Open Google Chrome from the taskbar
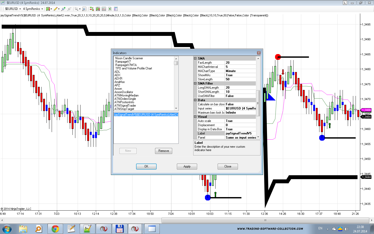 coord(55,229)
